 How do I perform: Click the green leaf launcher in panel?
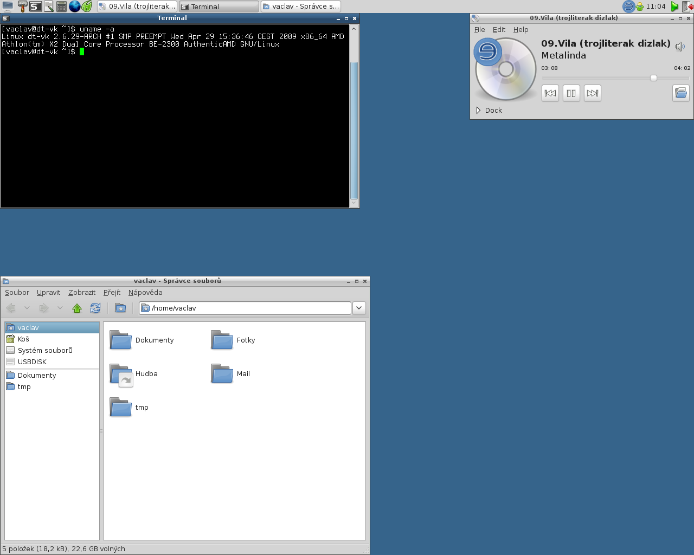pos(87,7)
